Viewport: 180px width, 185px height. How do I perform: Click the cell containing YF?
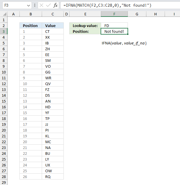[53, 113]
